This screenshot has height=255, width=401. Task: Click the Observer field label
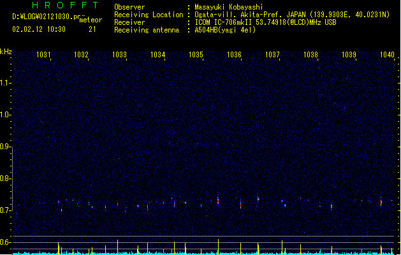coord(129,7)
